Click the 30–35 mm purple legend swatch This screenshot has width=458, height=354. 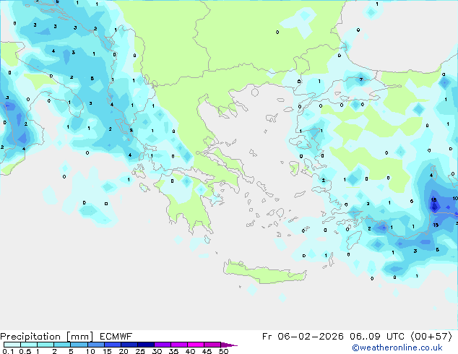point(162,345)
